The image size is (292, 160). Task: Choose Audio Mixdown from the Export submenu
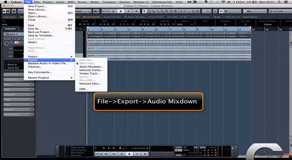tap(91, 67)
